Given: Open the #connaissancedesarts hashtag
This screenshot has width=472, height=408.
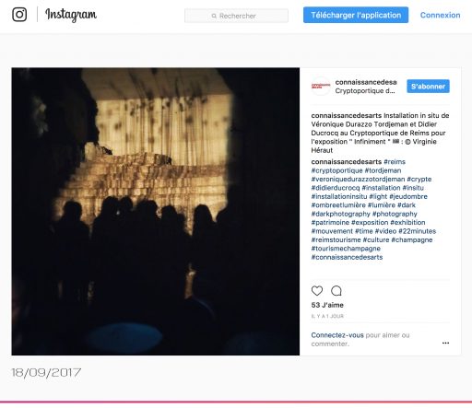Looking at the screenshot, I should pyautogui.click(x=347, y=257).
